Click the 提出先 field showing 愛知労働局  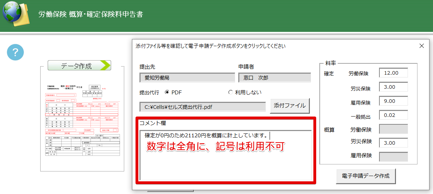[187, 78]
